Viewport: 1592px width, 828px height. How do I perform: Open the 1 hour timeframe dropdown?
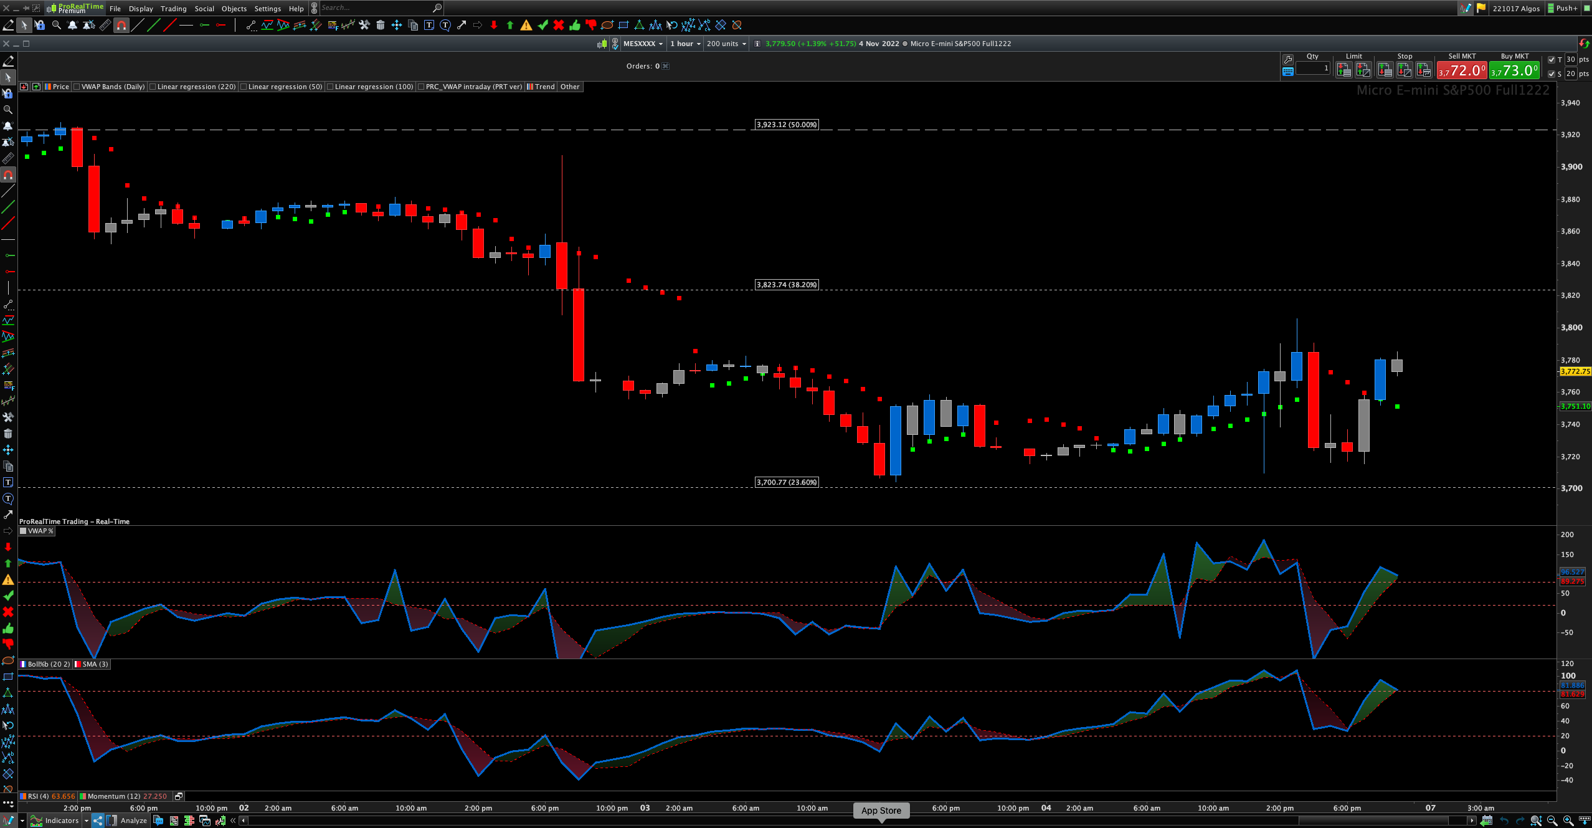[685, 44]
